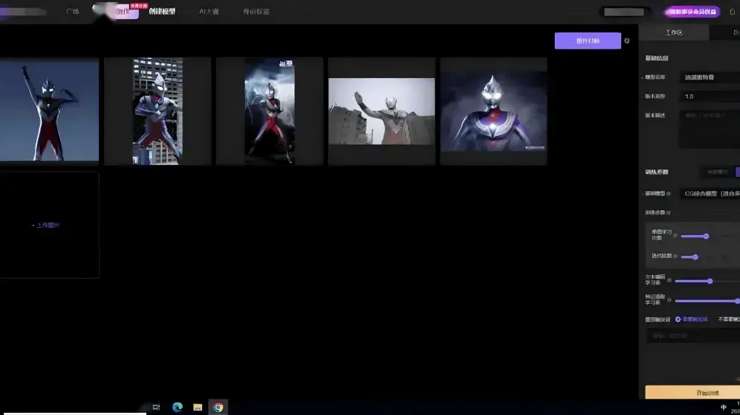Viewport: 740px width, 415px height.
Task: Open the 创作 navigation tab
Action: click(x=124, y=11)
